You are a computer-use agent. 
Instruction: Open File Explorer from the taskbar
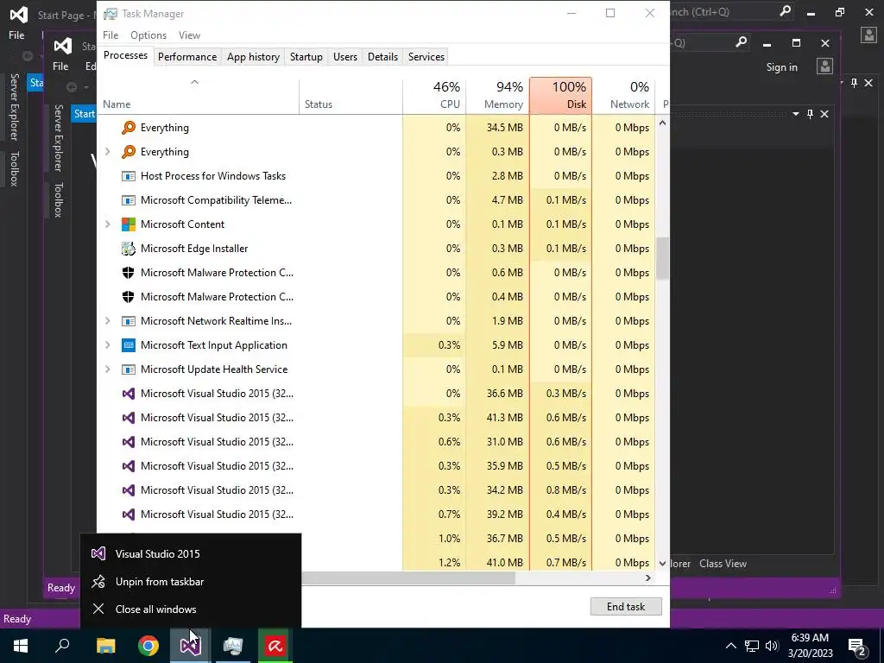pos(106,646)
